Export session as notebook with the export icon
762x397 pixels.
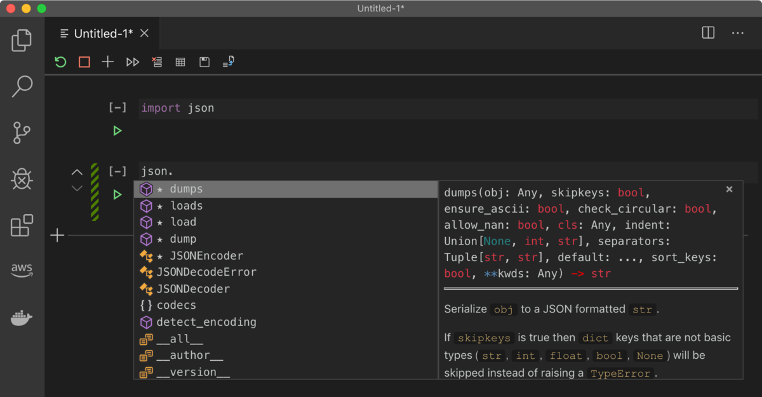point(227,62)
